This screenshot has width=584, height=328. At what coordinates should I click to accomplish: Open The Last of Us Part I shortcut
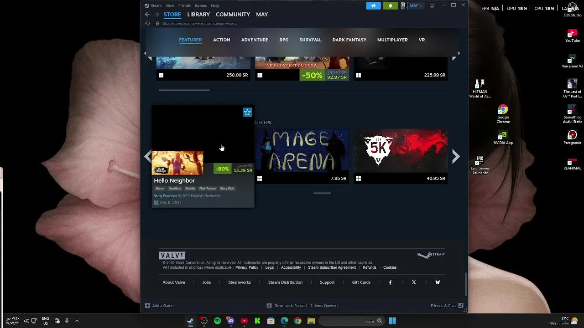click(572, 89)
